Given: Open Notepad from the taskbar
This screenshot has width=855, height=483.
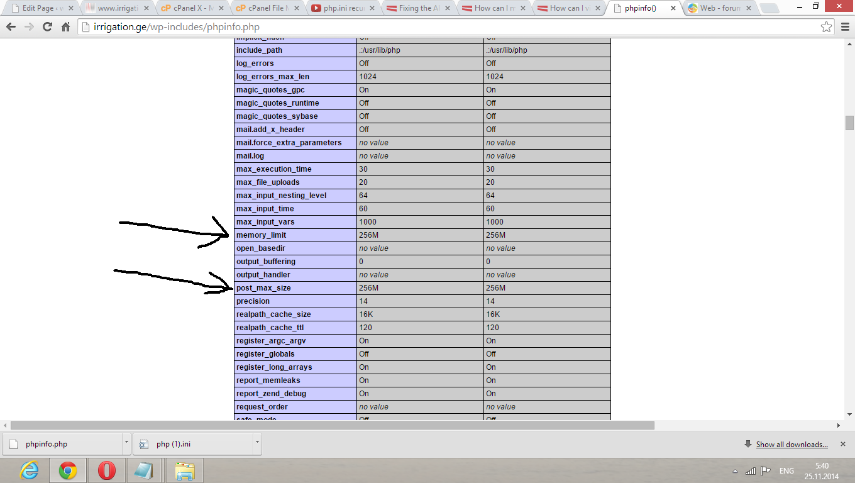Looking at the screenshot, I should (144, 470).
